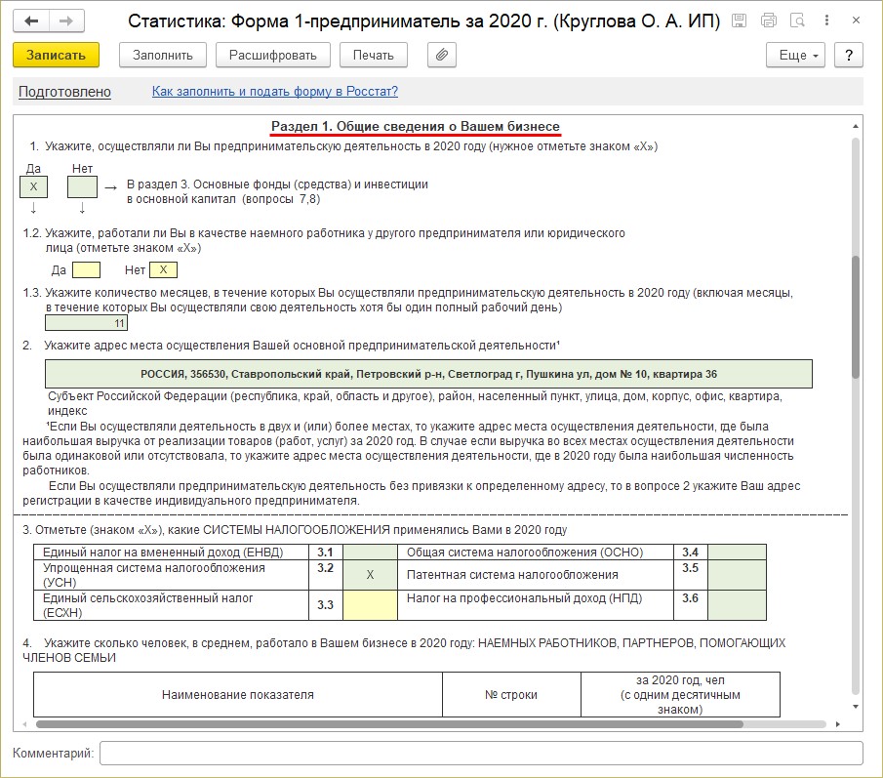Go forward with the right arrow button
The height and width of the screenshot is (778, 883).
coord(66,20)
